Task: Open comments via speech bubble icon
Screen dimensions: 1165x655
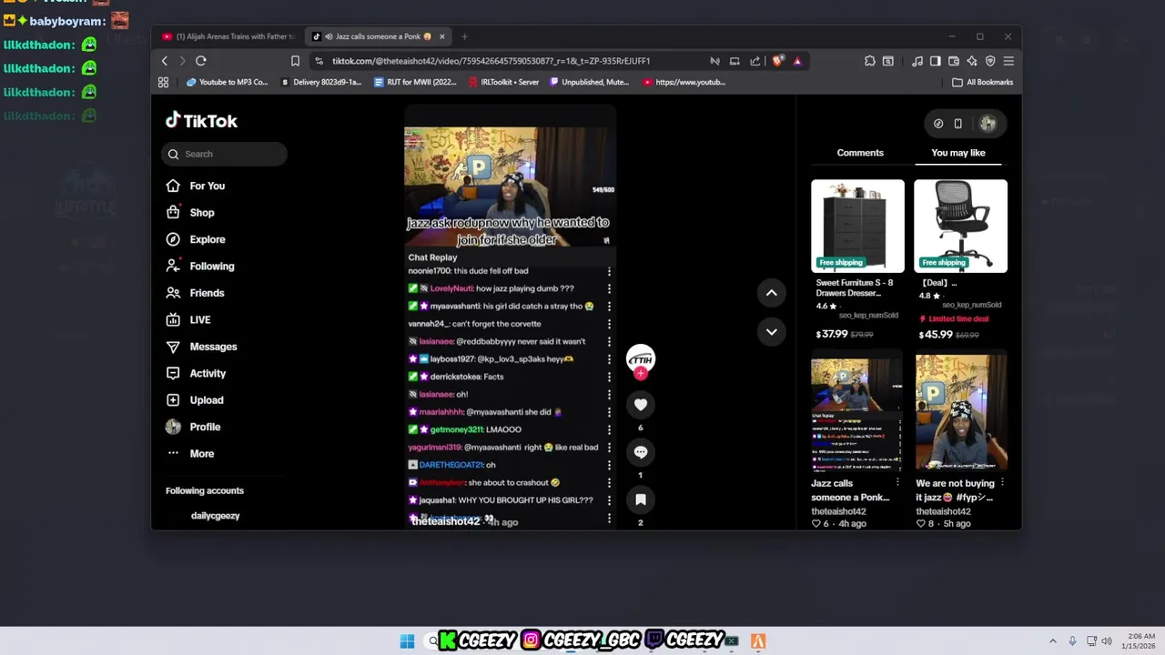Action: [641, 452]
